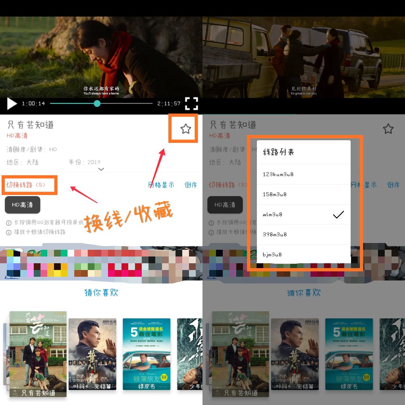Tap 倒序 on right screen
Screen dimensions: 405x405
coord(393,184)
